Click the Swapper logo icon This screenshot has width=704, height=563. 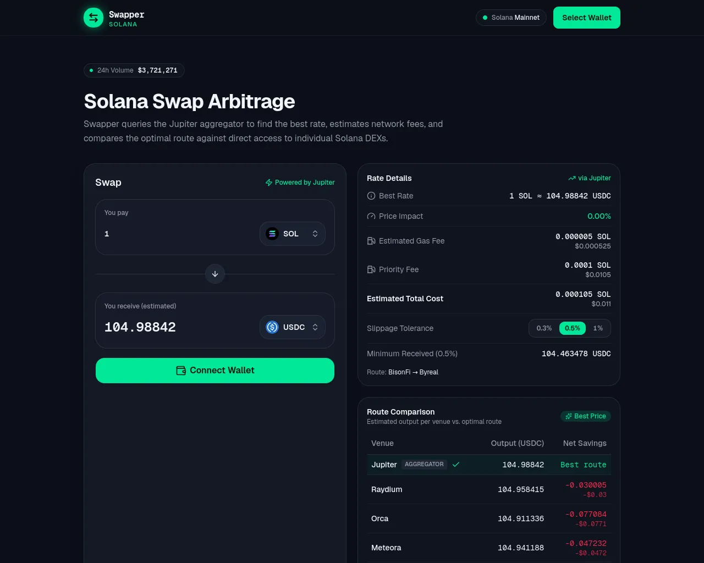(x=94, y=18)
